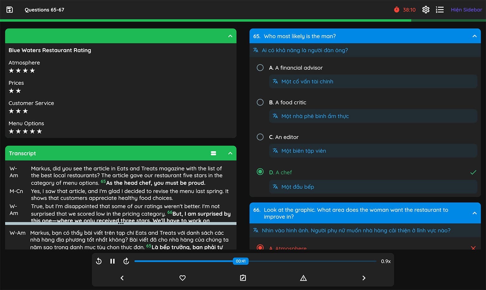This screenshot has height=290, width=486.
Task: Select option B. A food critic
Action: click(260, 102)
